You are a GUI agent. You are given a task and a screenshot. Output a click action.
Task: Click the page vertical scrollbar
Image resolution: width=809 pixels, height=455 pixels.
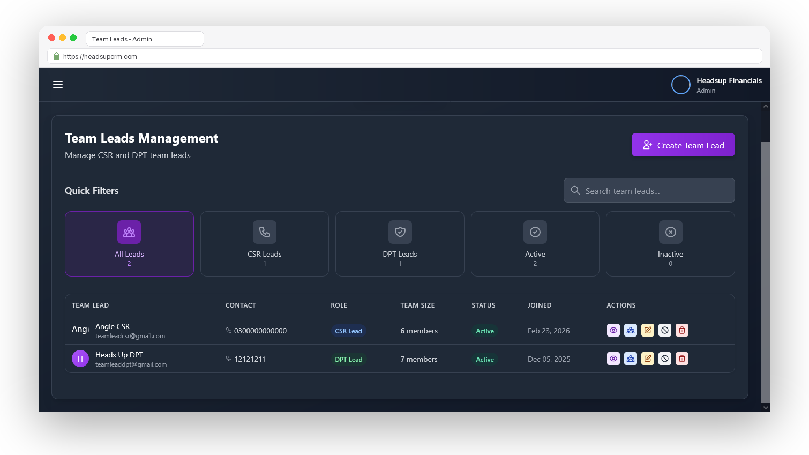click(766, 272)
